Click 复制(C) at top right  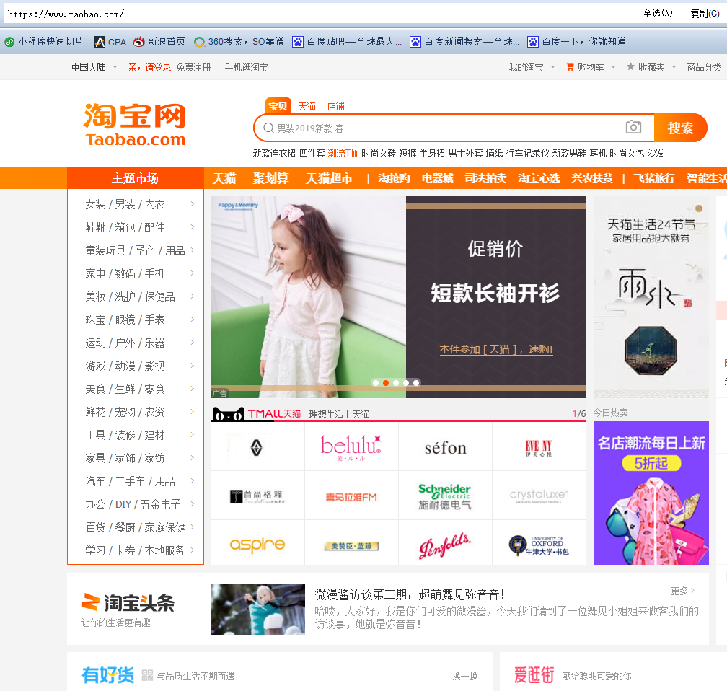click(705, 14)
